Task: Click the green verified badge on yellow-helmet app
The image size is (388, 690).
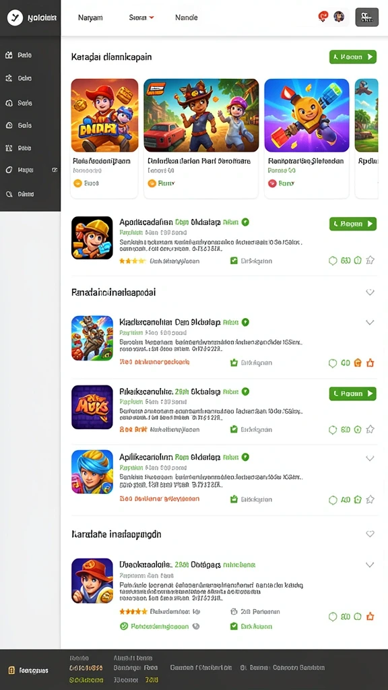Action: (245, 222)
